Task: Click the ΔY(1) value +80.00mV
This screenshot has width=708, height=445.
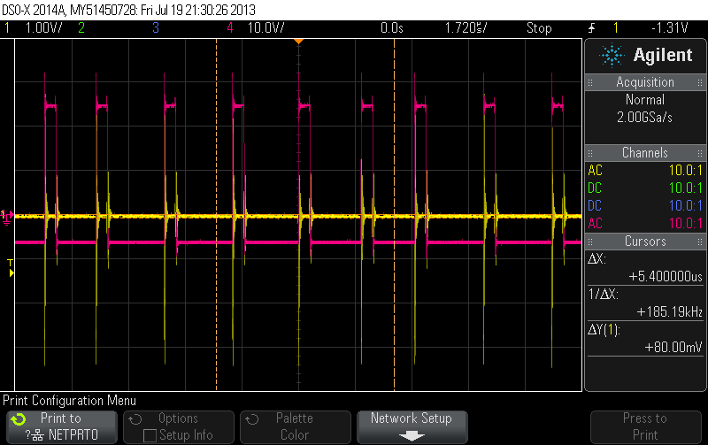Action: coord(673,347)
